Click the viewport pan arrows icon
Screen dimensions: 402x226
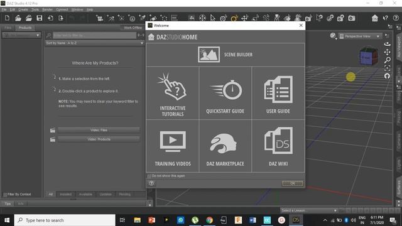[387, 52]
